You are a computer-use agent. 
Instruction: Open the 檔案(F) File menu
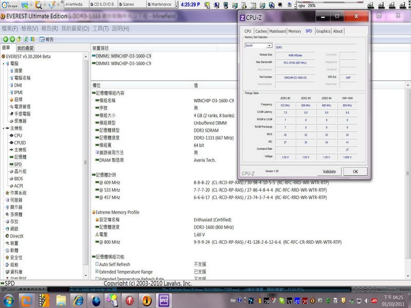[10, 29]
